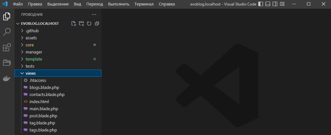Expand the core folder
This screenshot has height=135, width=331.
30,45
